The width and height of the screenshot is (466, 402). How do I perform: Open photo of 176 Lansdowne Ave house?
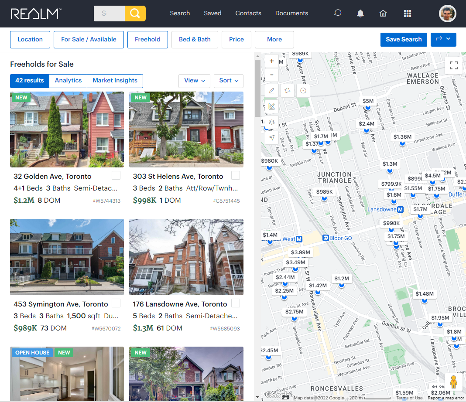coord(186,257)
